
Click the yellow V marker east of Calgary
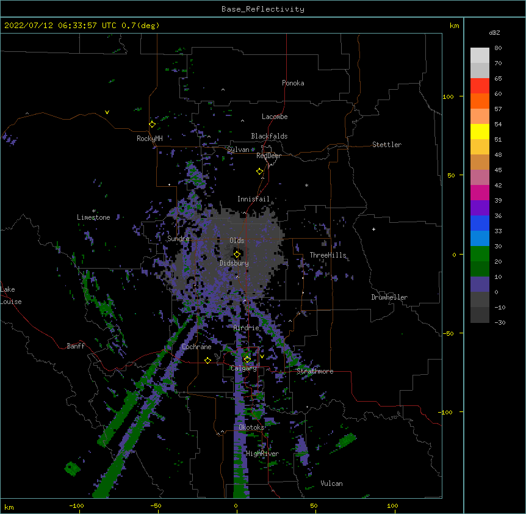[x=262, y=357]
